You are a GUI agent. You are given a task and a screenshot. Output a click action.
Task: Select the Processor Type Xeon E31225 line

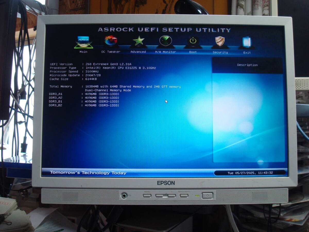pyautogui.click(x=103, y=68)
